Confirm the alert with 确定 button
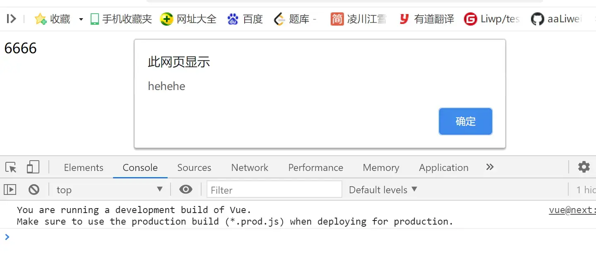This screenshot has width=596, height=256. [x=466, y=121]
